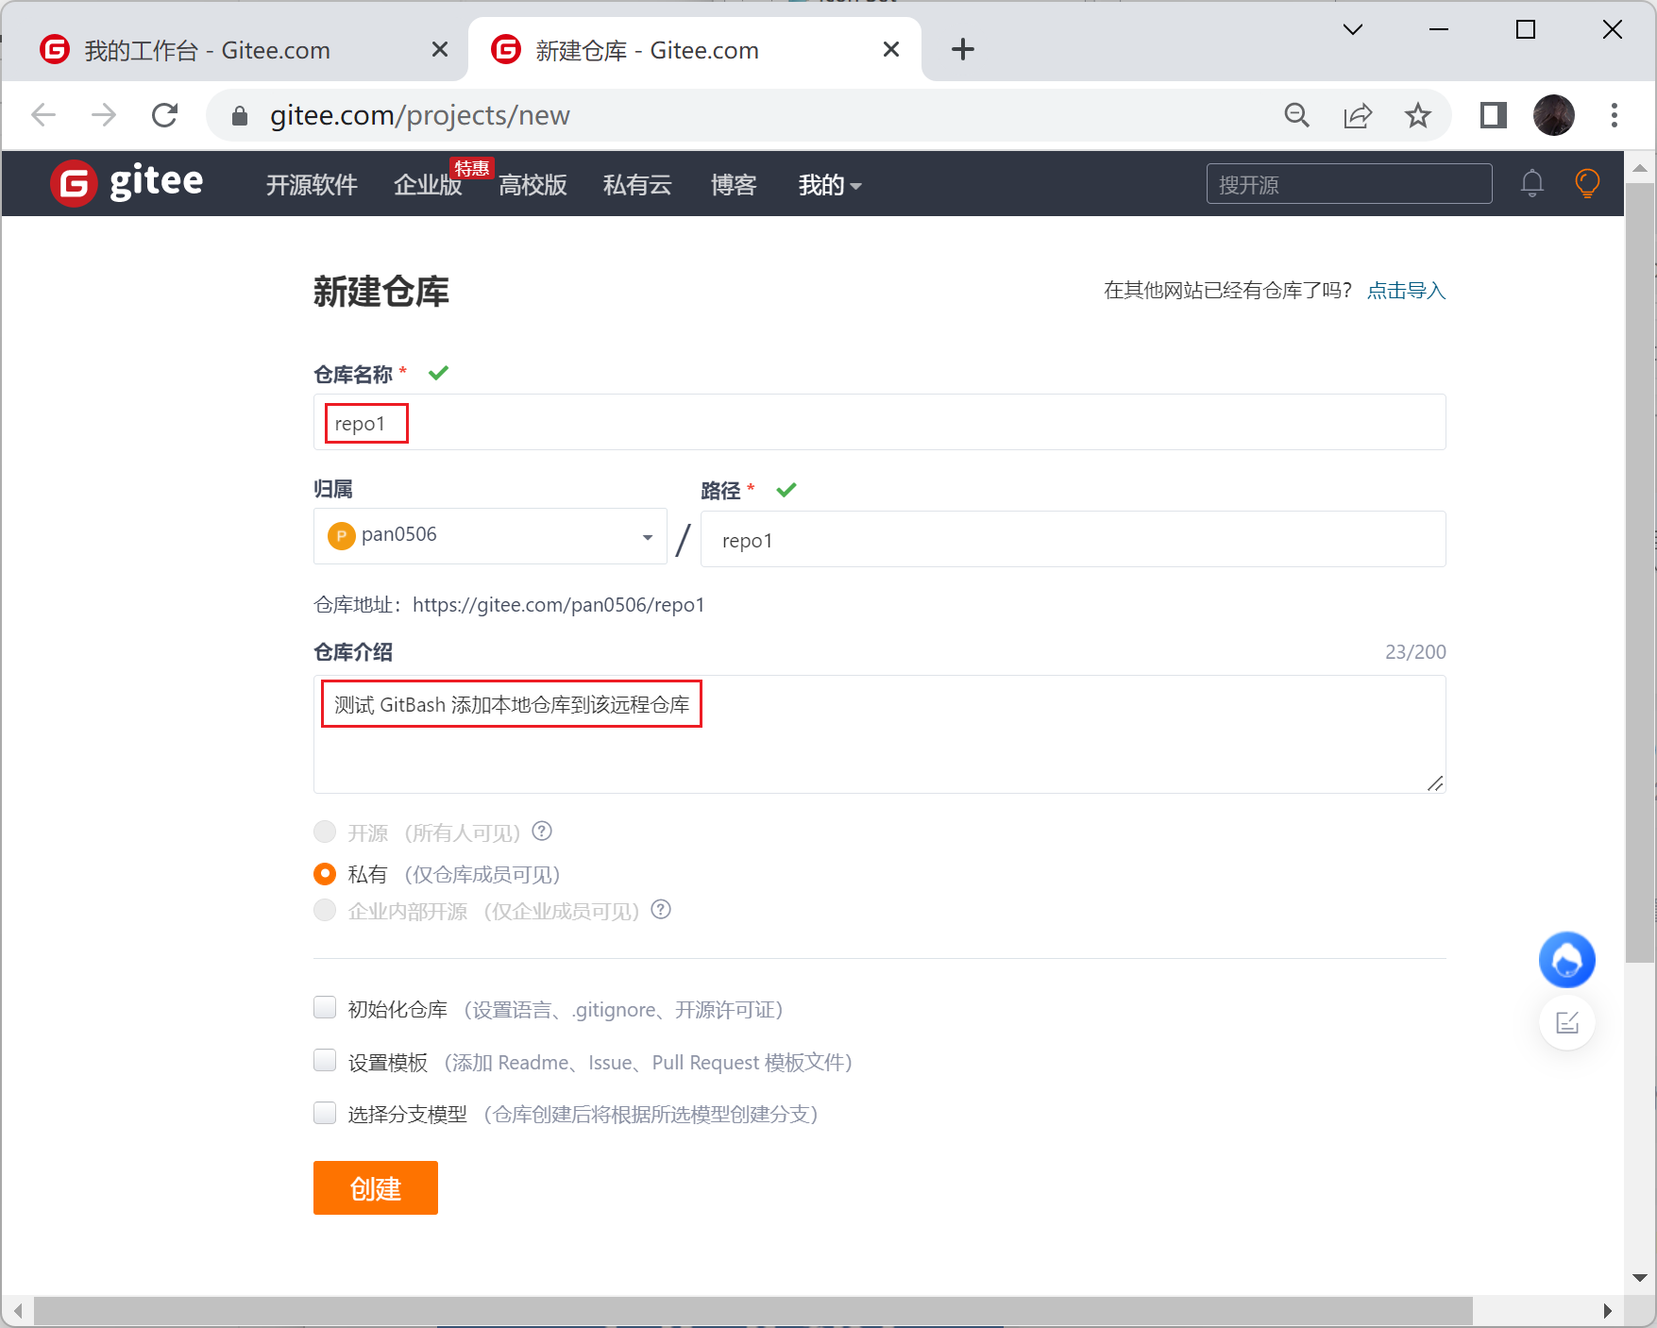Click the browser zoom magnifier icon
The height and width of the screenshot is (1328, 1657).
coord(1296,116)
